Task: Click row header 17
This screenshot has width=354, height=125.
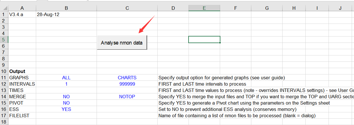Action: [x=3, y=116]
